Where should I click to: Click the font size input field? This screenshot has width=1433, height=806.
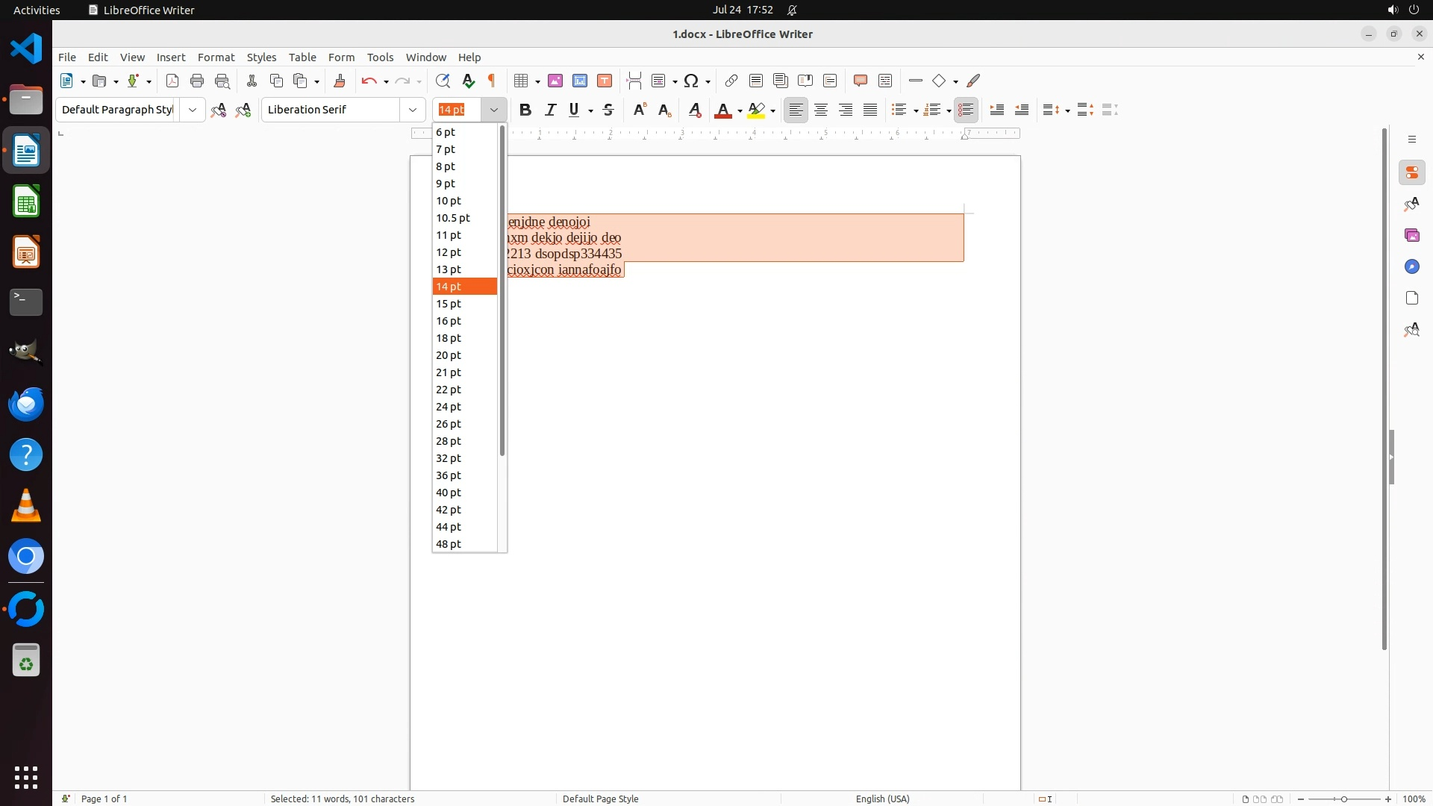(x=458, y=110)
